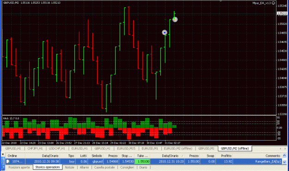This screenshot has height=171, width=289.
Task: Select the EURUSD,M2 (offline) chart tab
Action: pos(178,148)
